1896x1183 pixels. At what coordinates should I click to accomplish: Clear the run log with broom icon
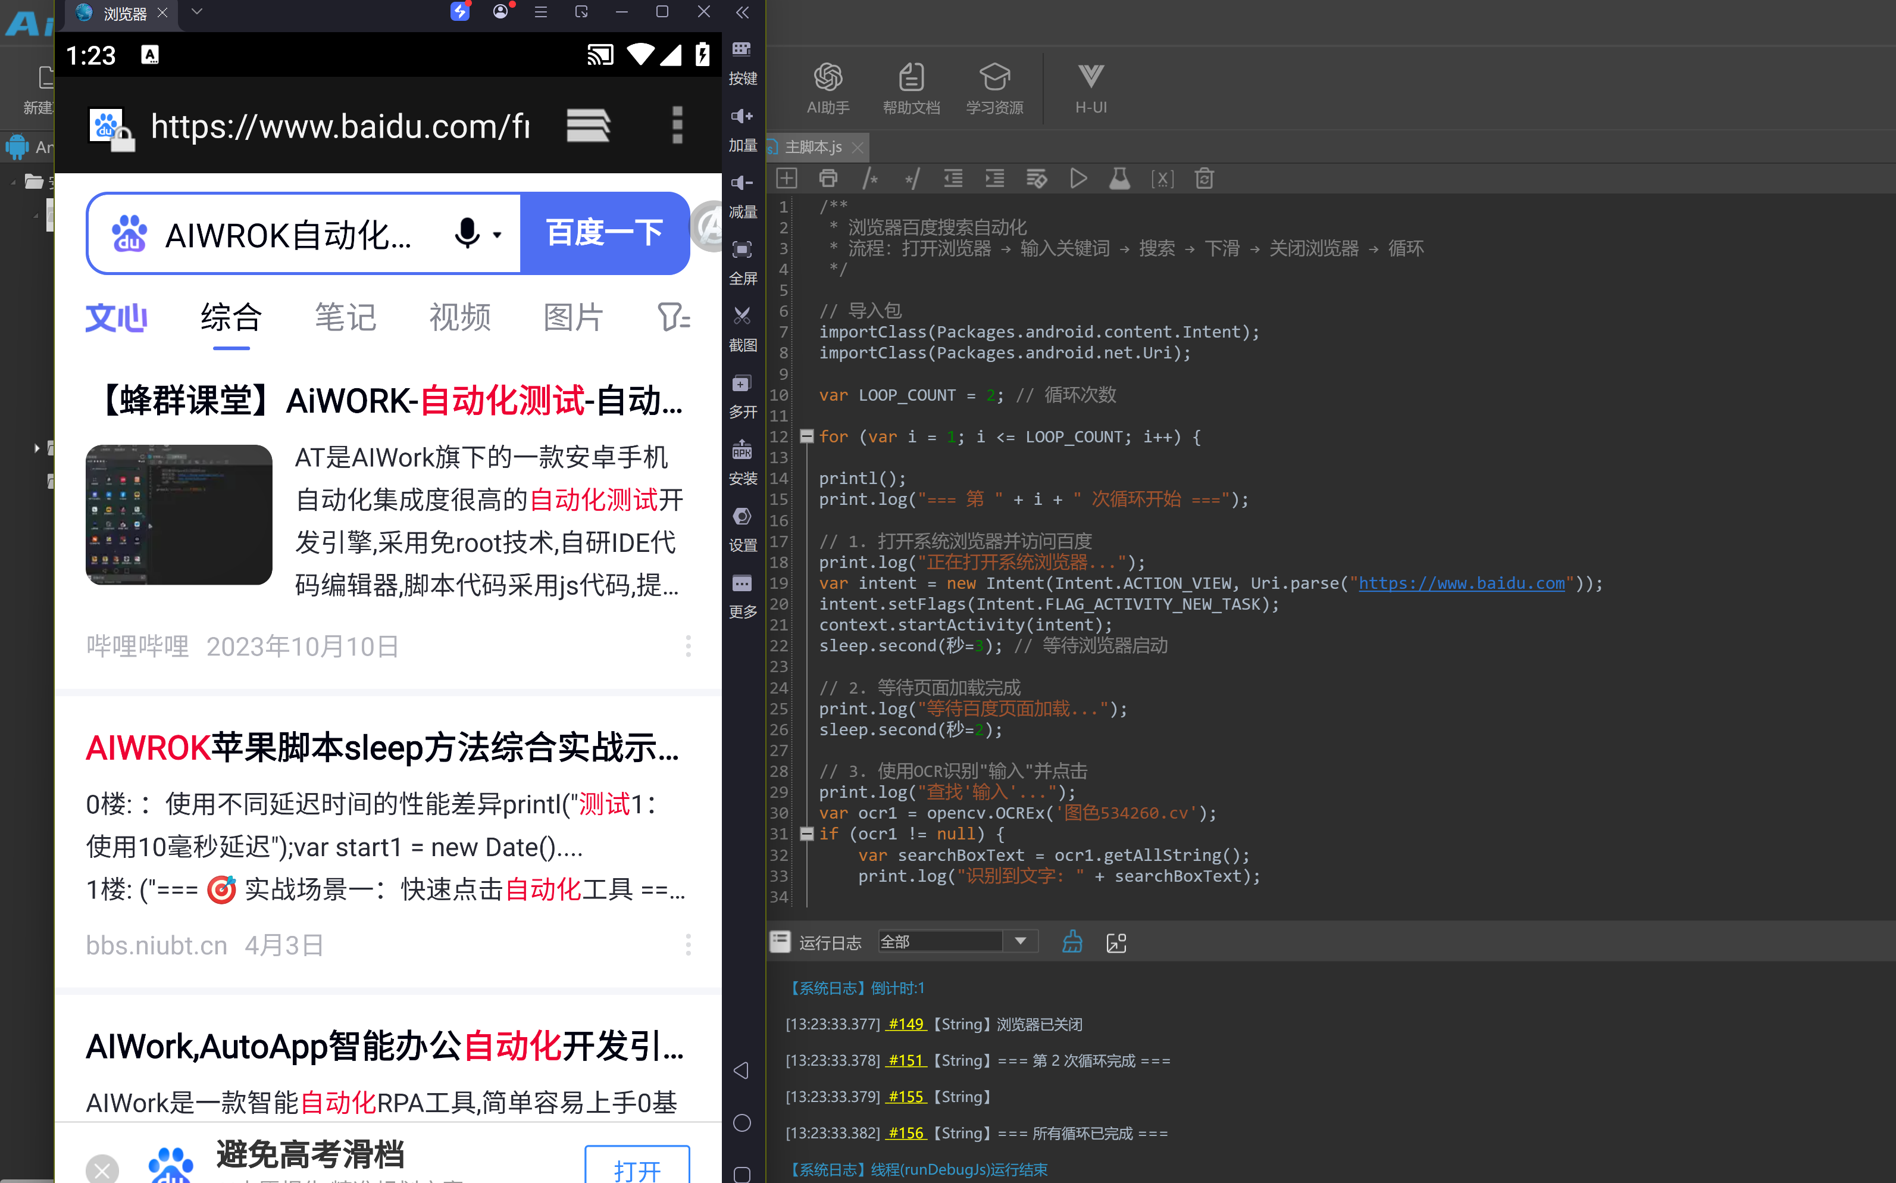[x=1072, y=941]
